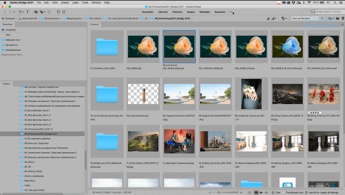Click zoom in plus thumbnail size

click(241, 192)
